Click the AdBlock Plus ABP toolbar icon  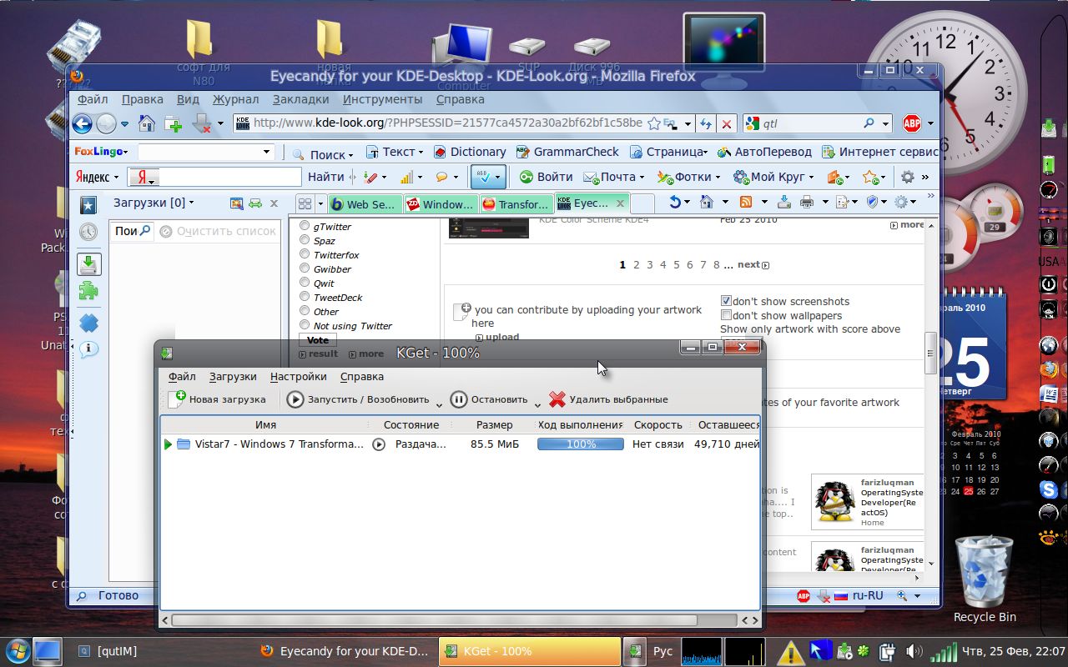[912, 123]
